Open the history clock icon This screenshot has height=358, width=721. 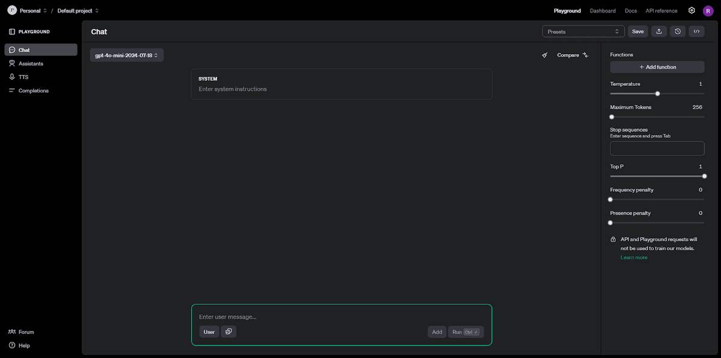tap(678, 31)
